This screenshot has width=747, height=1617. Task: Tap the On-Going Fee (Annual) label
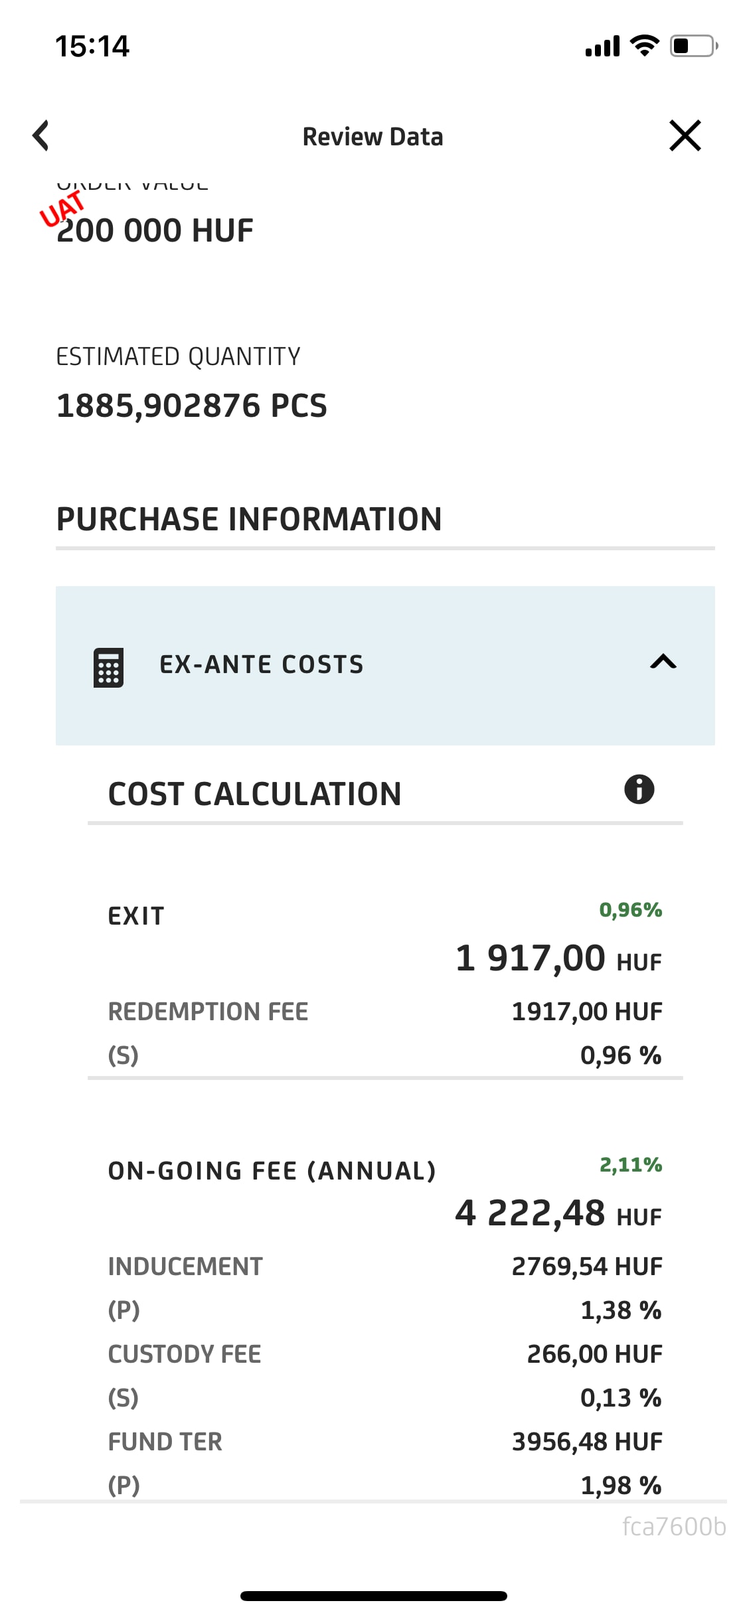pyautogui.click(x=272, y=1171)
